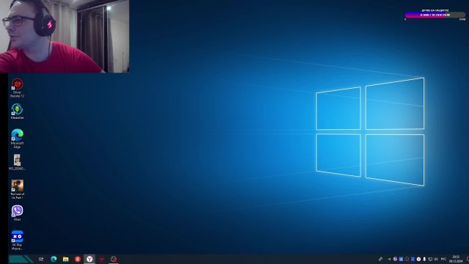Viewport: 469px width, 264px height.
Task: Click the NVIDIA icon in system tray
Action: tap(389, 259)
